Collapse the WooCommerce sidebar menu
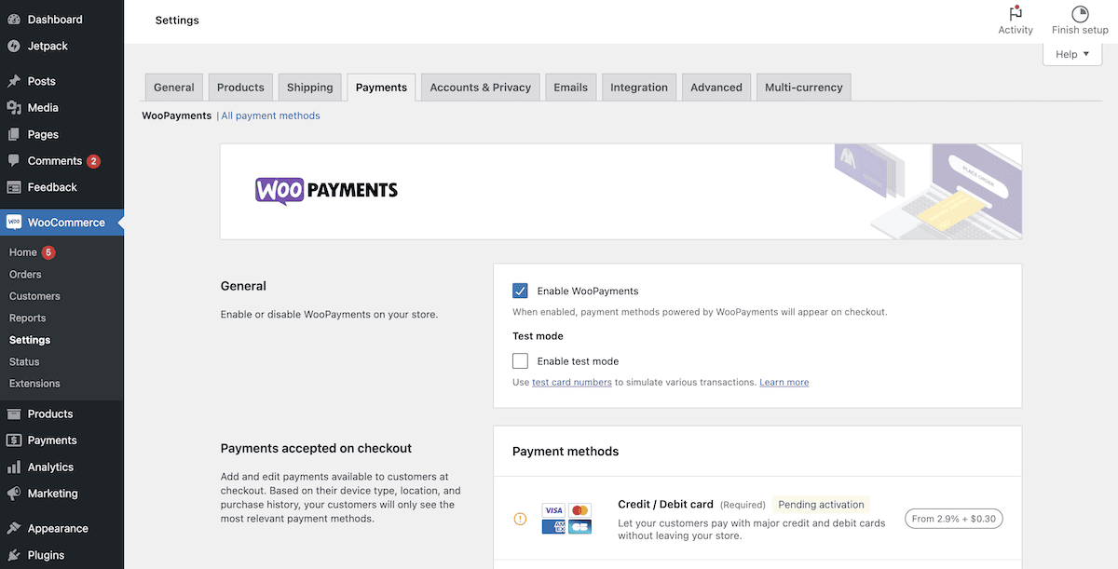Viewport: 1118px width, 569px height. coord(66,223)
